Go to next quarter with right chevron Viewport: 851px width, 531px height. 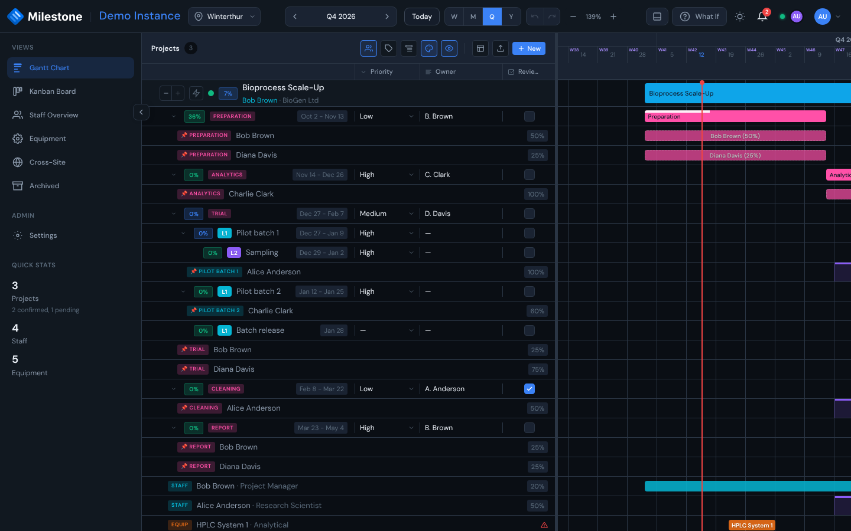pos(387,17)
